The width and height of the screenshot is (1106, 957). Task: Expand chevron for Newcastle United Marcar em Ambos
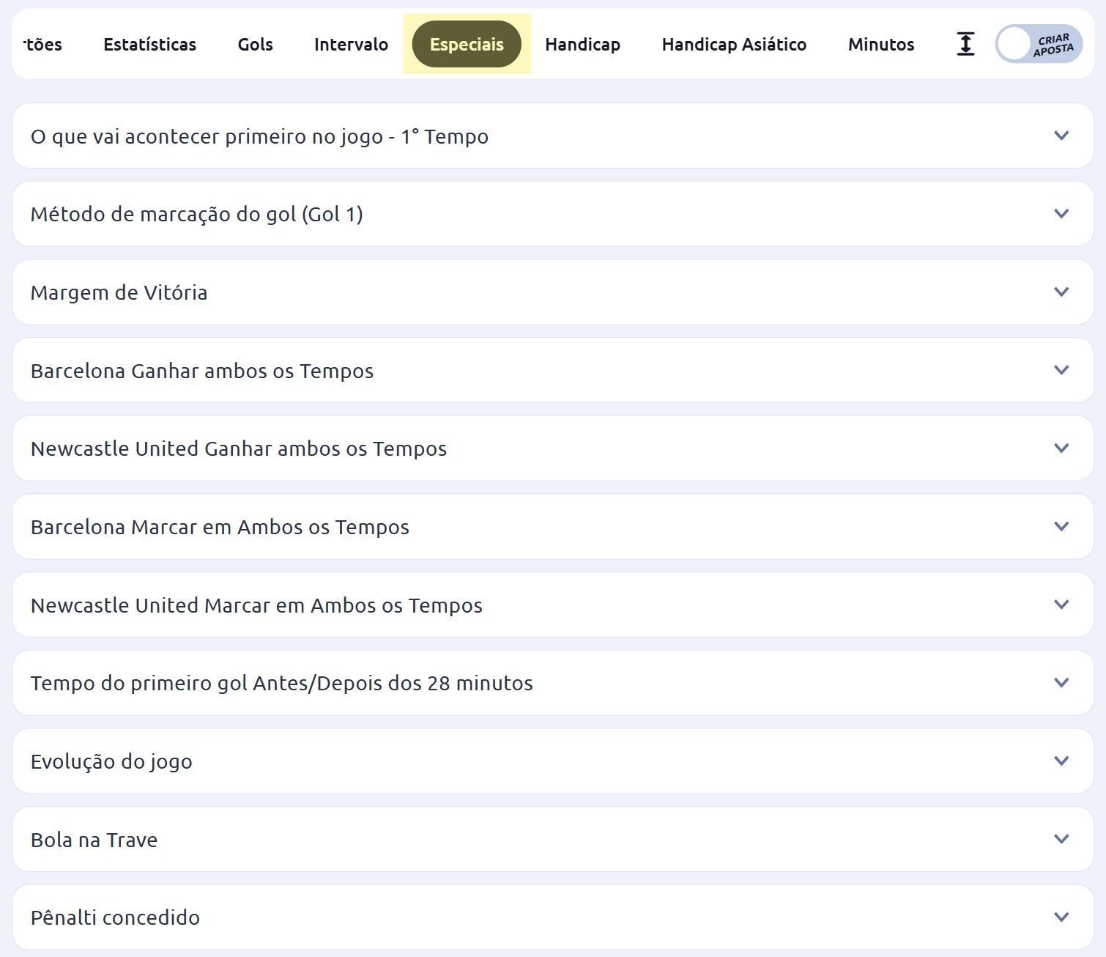click(1061, 605)
